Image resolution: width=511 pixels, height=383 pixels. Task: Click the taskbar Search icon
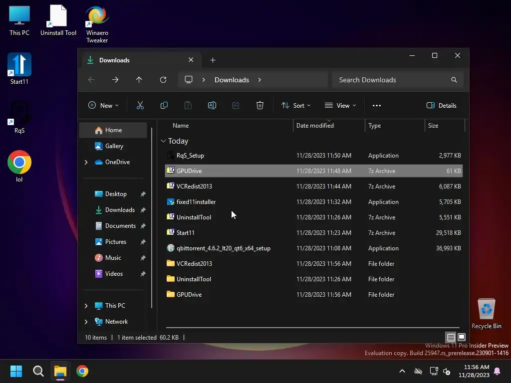click(x=38, y=371)
